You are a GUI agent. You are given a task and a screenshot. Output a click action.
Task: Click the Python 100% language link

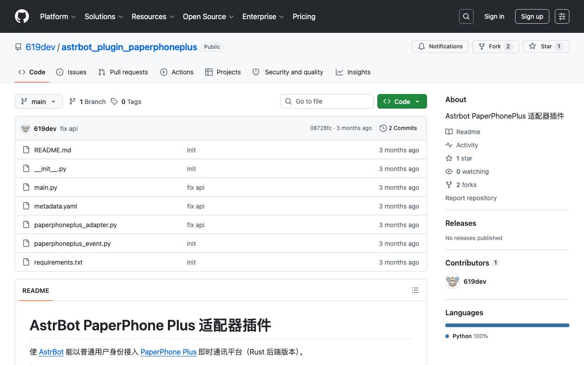point(467,336)
